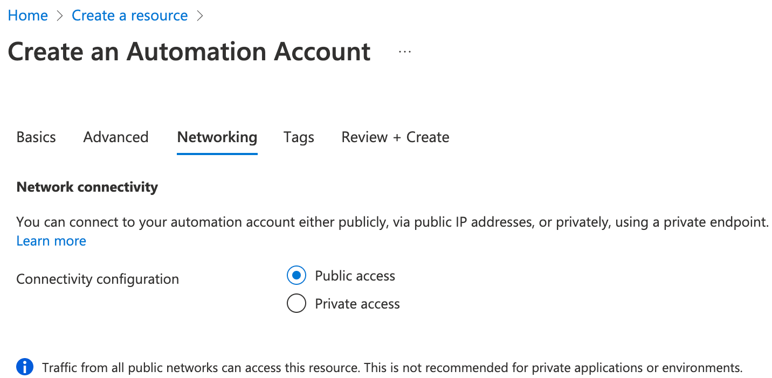This screenshot has width=772, height=378.
Task: Click the blue info icon
Action: point(25,367)
